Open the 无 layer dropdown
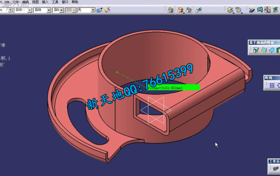280x176 pixels. click(93, 10)
